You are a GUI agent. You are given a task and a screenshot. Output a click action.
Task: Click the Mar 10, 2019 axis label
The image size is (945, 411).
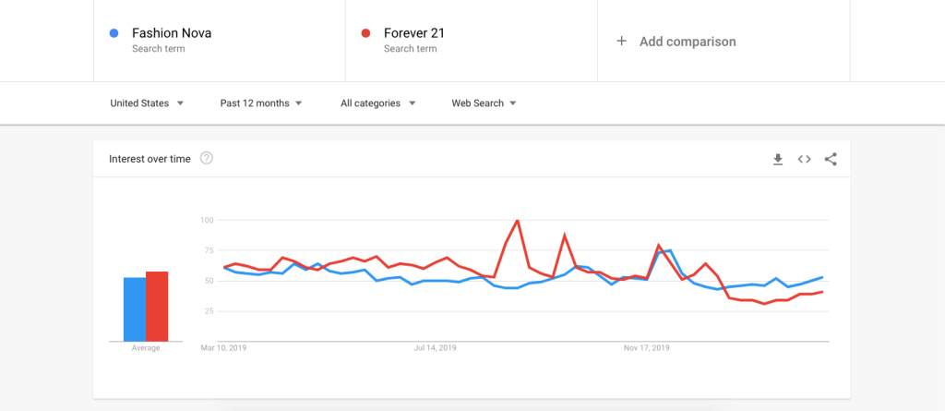tap(223, 348)
